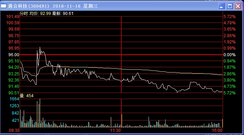The image size is (244, 135).
Task: Click the 1263 volume axis label
Action: [14, 106]
